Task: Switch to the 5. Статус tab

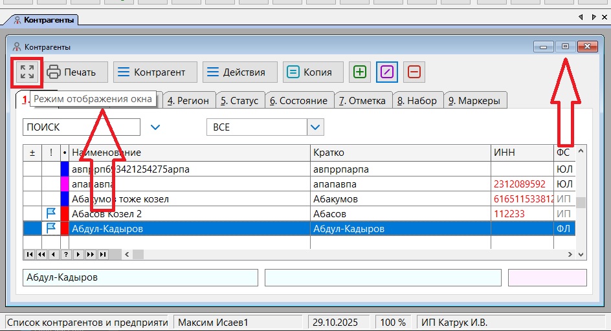Action: coord(239,101)
